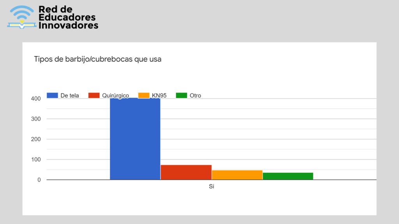This screenshot has width=399, height=224.
Task: Click the red Quirúrgico bar
Action: pos(186,172)
